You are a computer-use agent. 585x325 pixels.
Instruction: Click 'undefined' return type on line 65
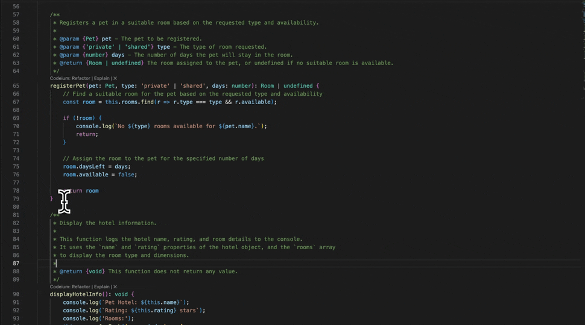pyautogui.click(x=298, y=86)
